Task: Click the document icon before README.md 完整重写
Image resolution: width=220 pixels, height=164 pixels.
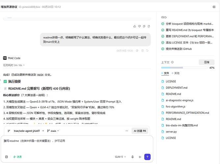Action: click(5, 89)
